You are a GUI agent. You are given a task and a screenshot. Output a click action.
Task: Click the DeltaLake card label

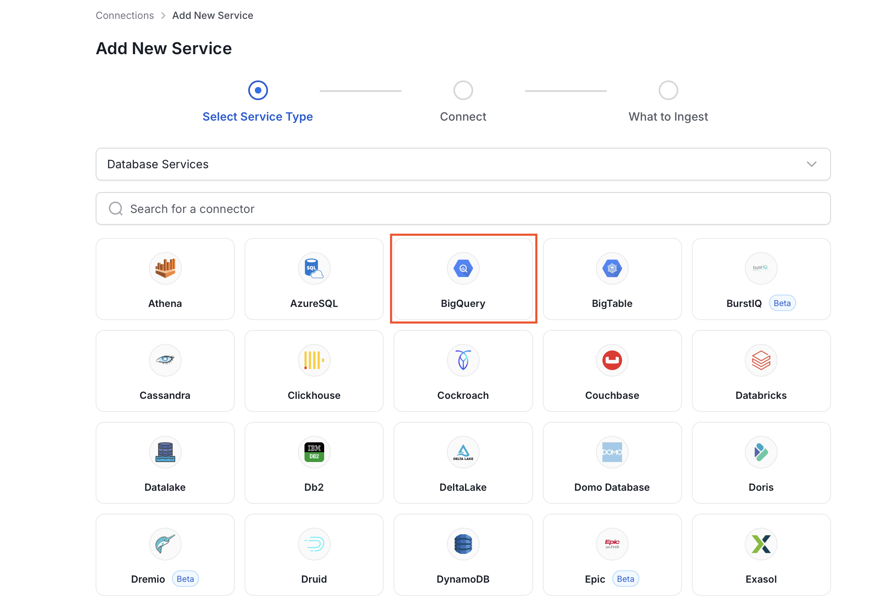463,487
